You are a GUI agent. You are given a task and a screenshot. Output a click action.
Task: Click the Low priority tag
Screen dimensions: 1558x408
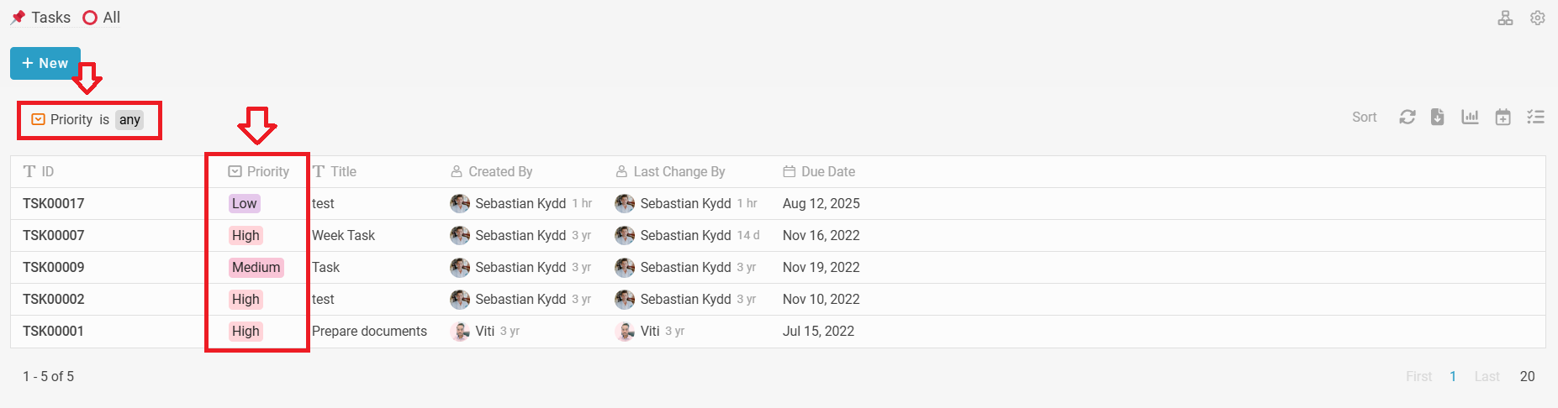(x=245, y=203)
